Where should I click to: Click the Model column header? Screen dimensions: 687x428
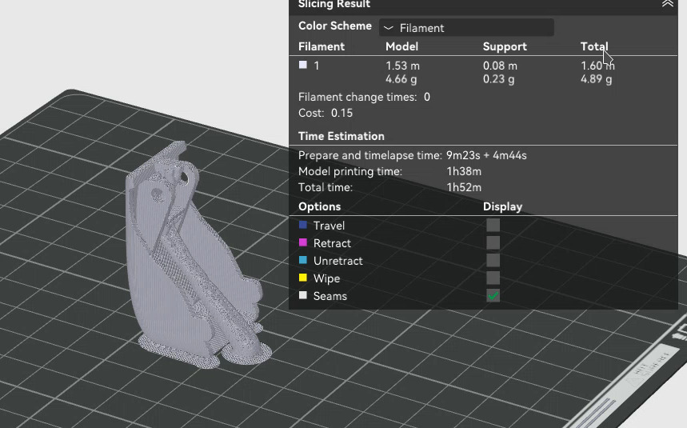[401, 47]
